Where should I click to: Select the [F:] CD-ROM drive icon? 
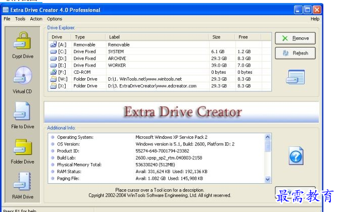pos(53,72)
